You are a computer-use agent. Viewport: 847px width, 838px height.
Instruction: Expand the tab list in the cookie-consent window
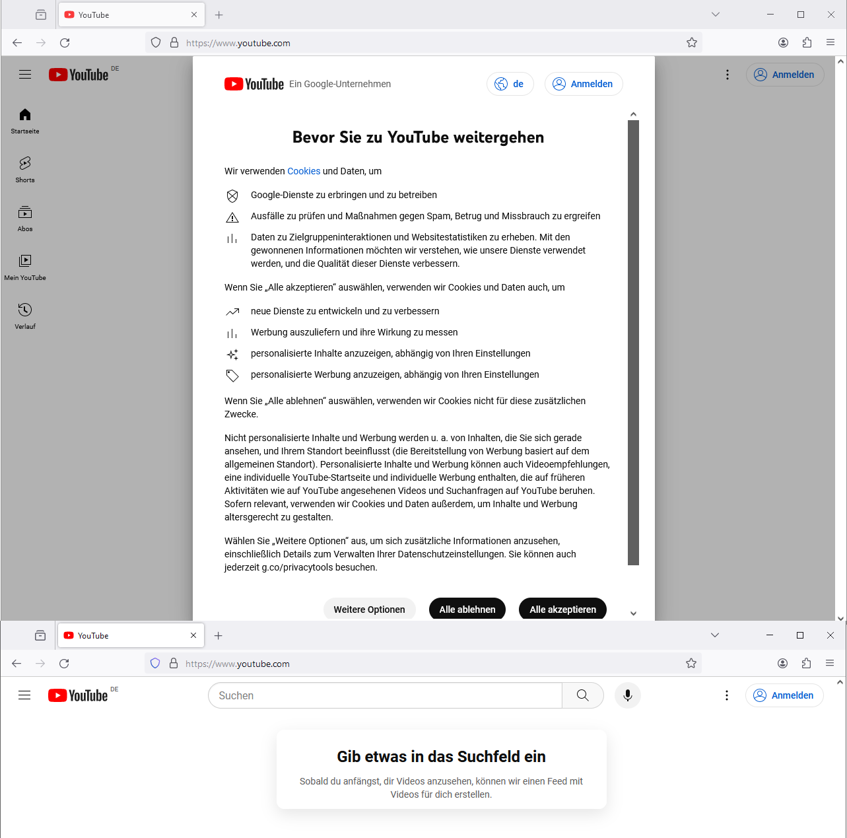[x=716, y=15]
